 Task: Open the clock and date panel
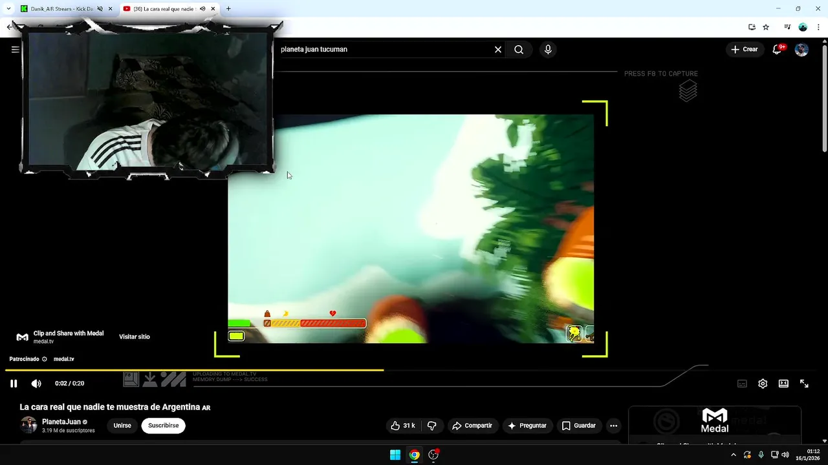809,455
